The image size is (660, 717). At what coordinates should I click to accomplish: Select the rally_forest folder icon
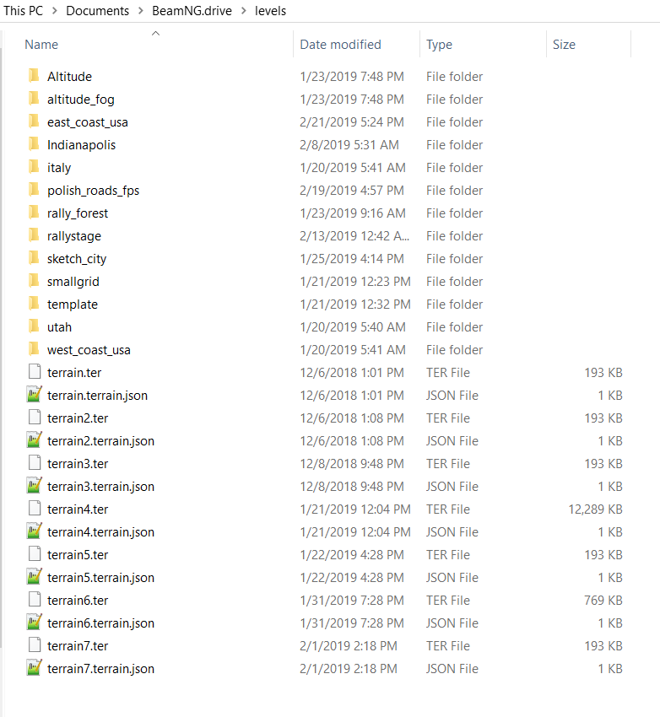point(34,213)
